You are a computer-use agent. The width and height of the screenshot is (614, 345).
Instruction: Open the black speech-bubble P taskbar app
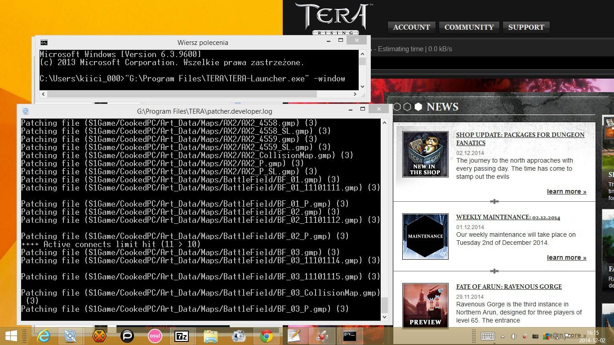coord(127,336)
